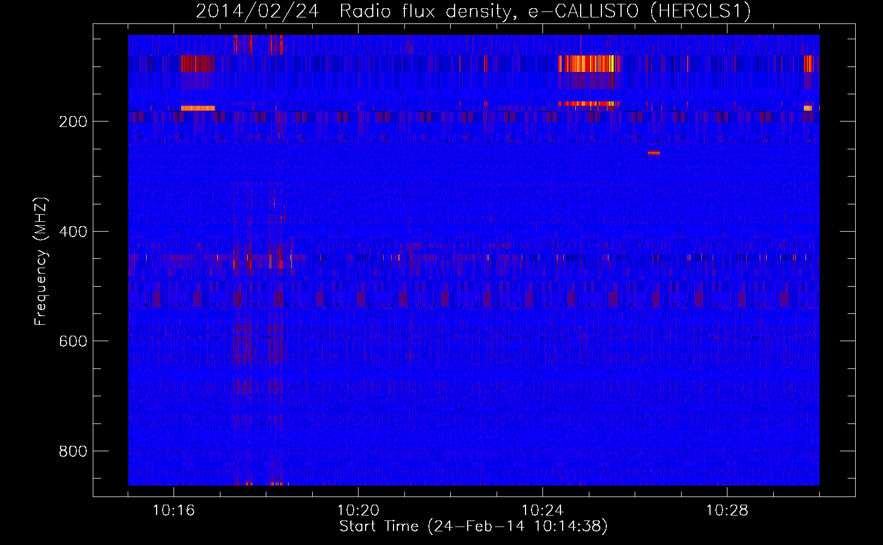Click the 'Start Time (24-Feb-14 10:14:38)' x-axis label
Screen dimensions: 883x545
[x=473, y=526]
